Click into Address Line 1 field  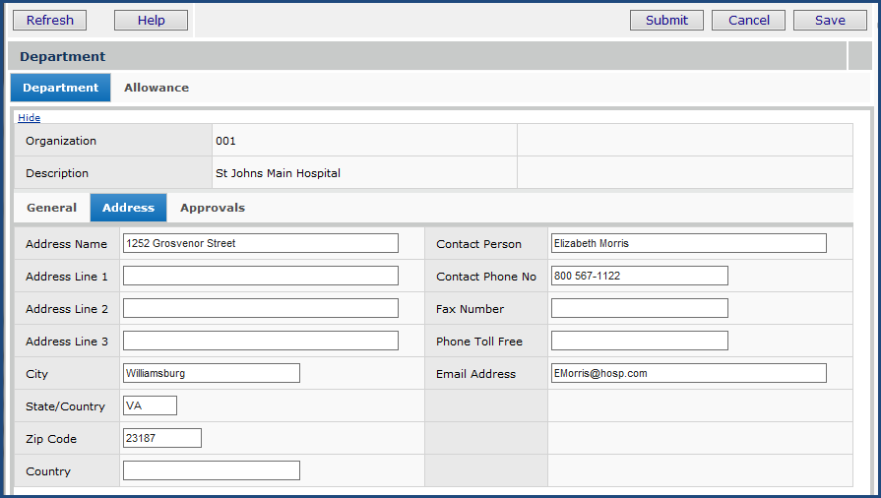coord(261,276)
